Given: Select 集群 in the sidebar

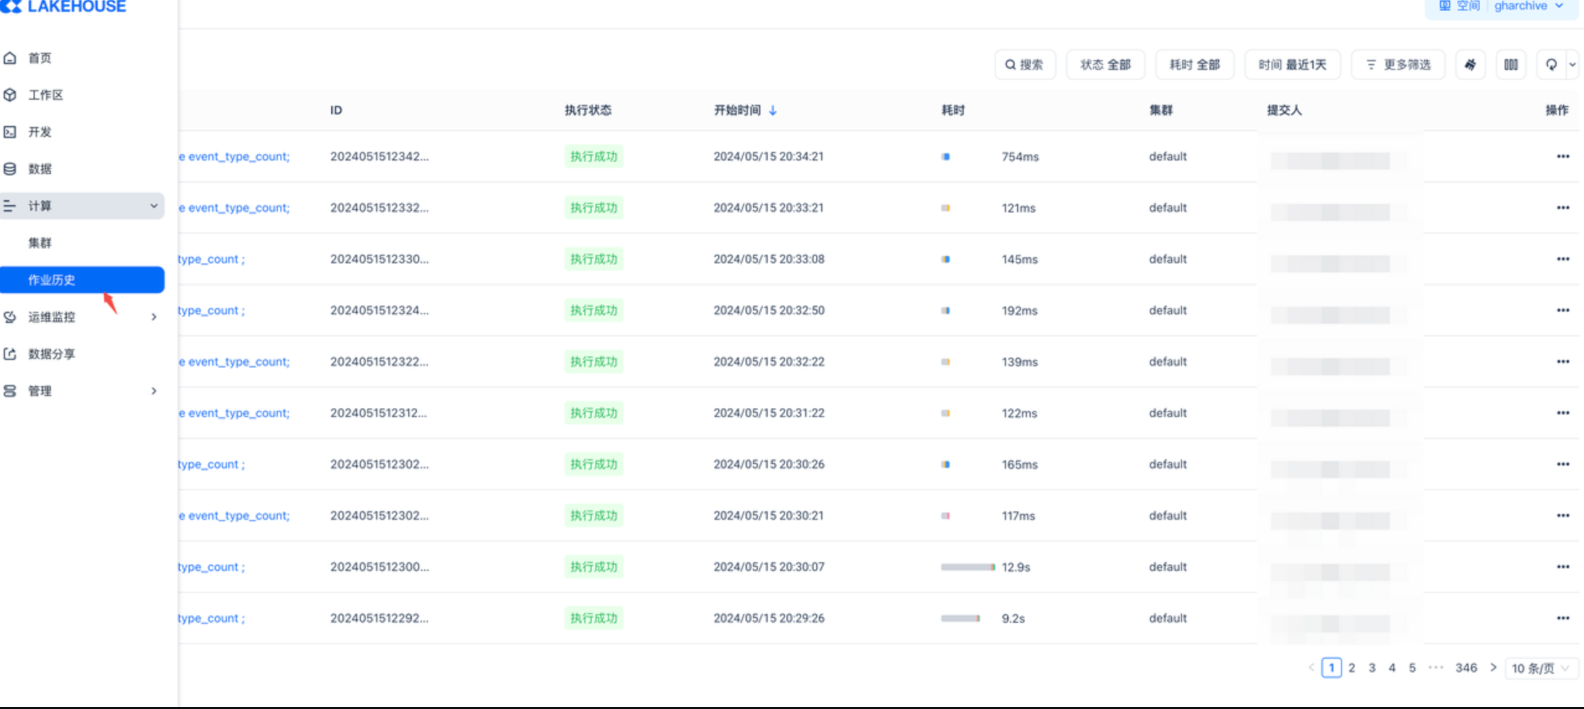Looking at the screenshot, I should (40, 243).
